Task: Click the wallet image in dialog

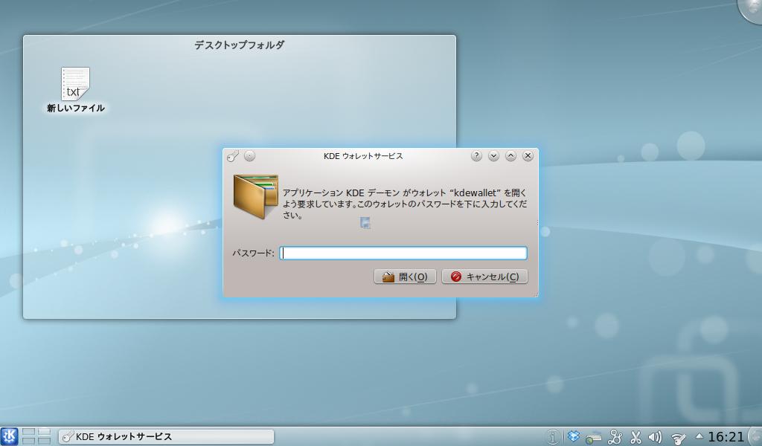Action: 256,196
